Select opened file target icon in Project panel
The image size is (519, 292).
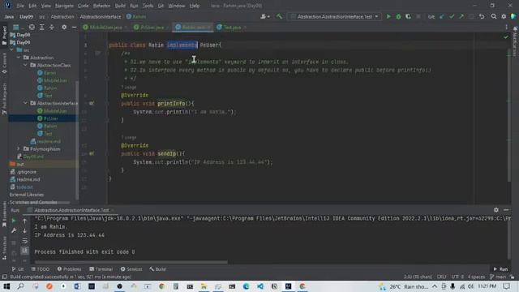coord(32,27)
